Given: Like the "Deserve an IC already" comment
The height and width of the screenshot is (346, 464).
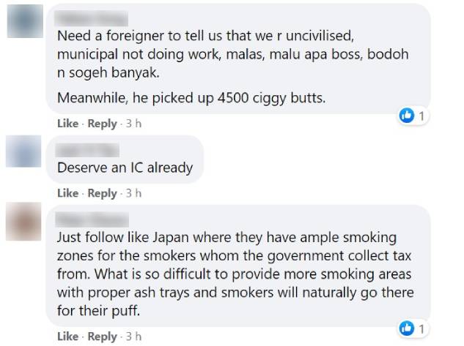Looking at the screenshot, I should pyautogui.click(x=67, y=193).
